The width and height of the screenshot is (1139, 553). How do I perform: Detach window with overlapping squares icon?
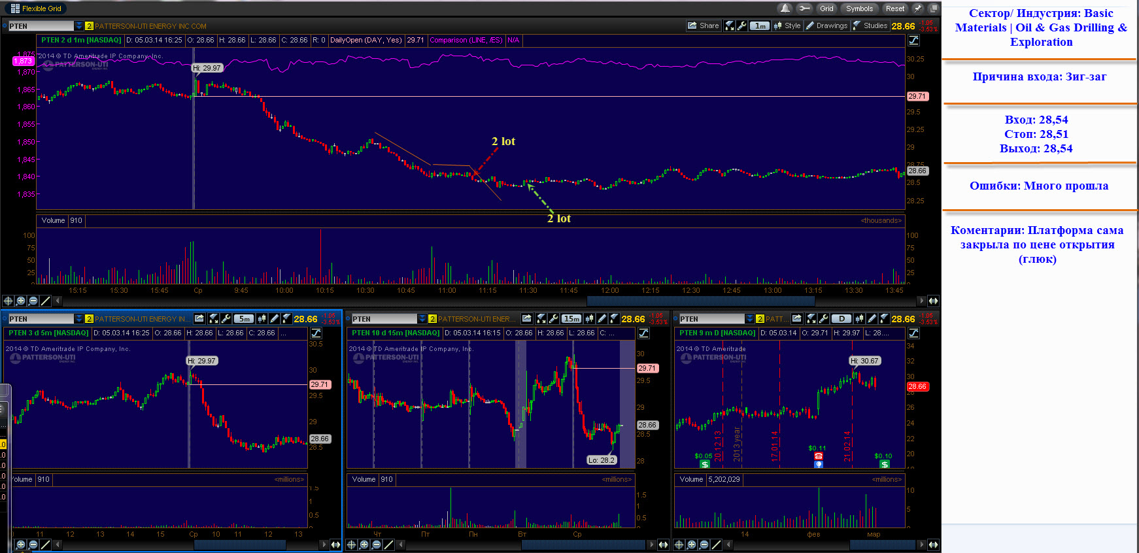tap(934, 8)
